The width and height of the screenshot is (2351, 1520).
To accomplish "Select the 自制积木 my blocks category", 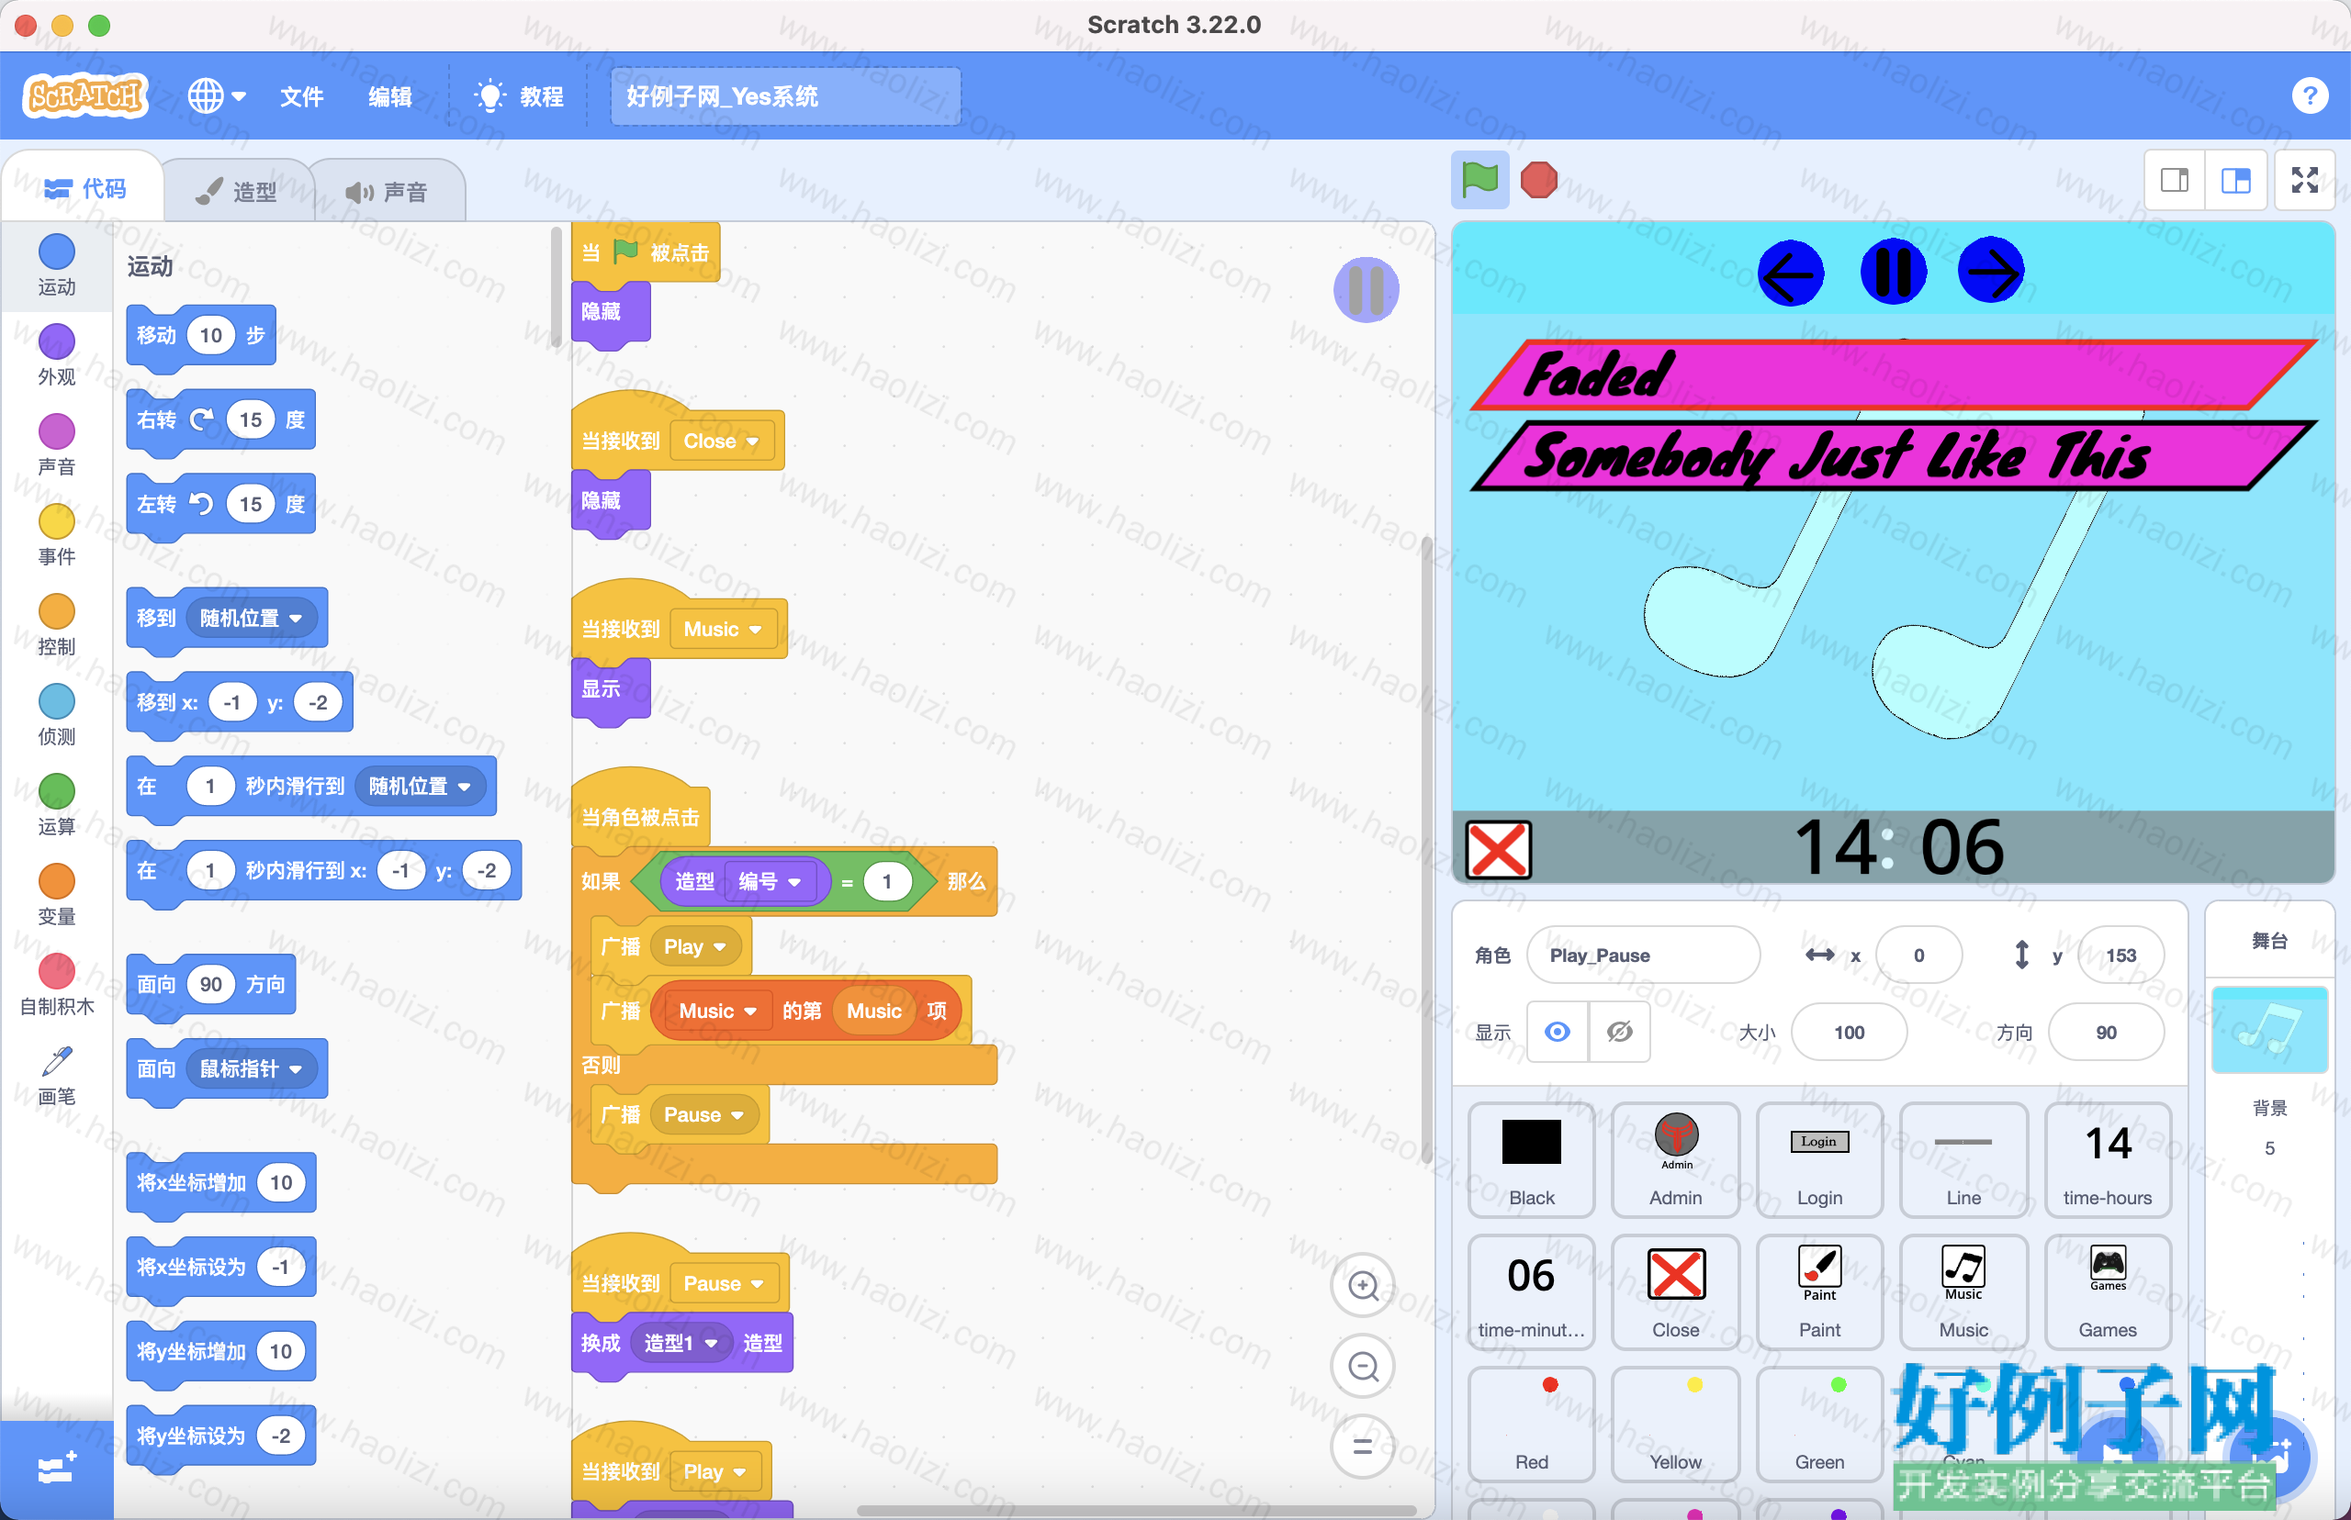I will click(x=56, y=984).
